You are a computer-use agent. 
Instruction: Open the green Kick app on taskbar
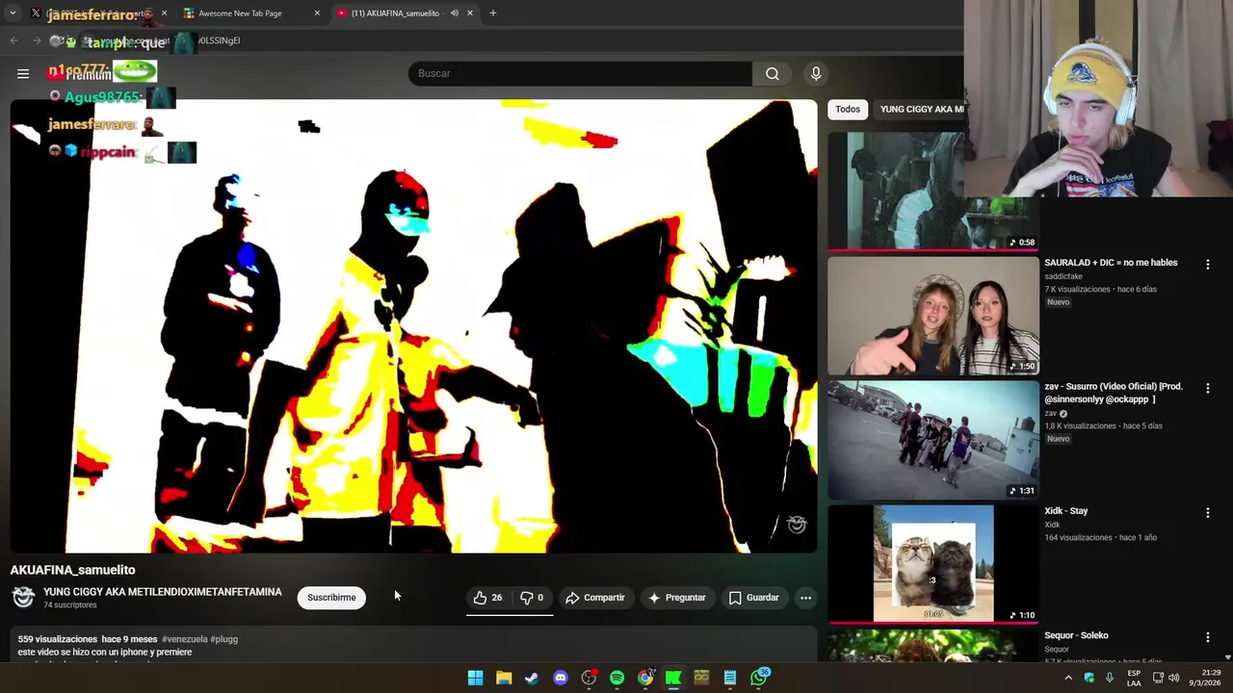[x=673, y=678]
